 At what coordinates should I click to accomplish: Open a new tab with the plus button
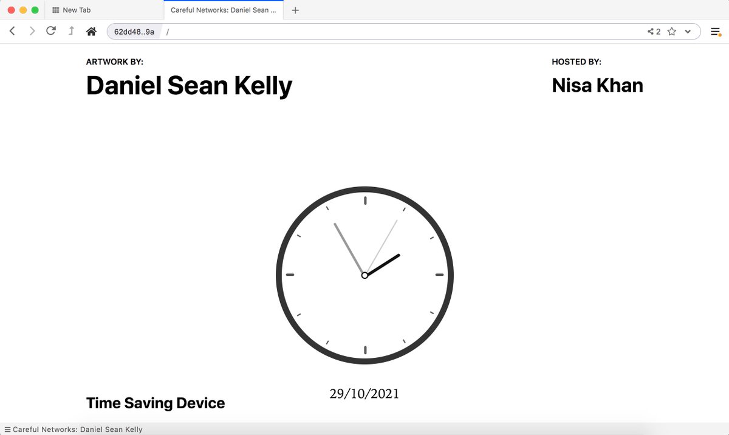tap(295, 10)
